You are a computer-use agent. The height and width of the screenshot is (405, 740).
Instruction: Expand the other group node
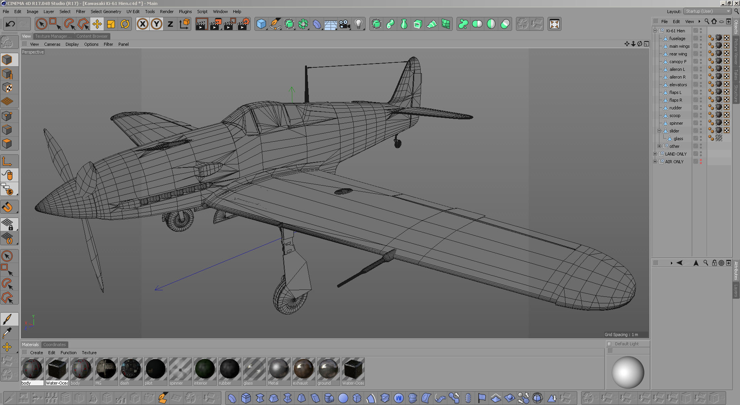point(659,146)
